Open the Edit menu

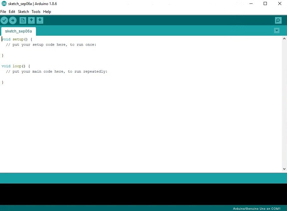tap(12, 12)
